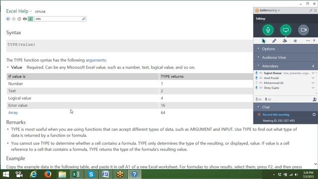This screenshot has height=179, width=318.
Task: Open recording settings gear icon
Action: click(314, 114)
